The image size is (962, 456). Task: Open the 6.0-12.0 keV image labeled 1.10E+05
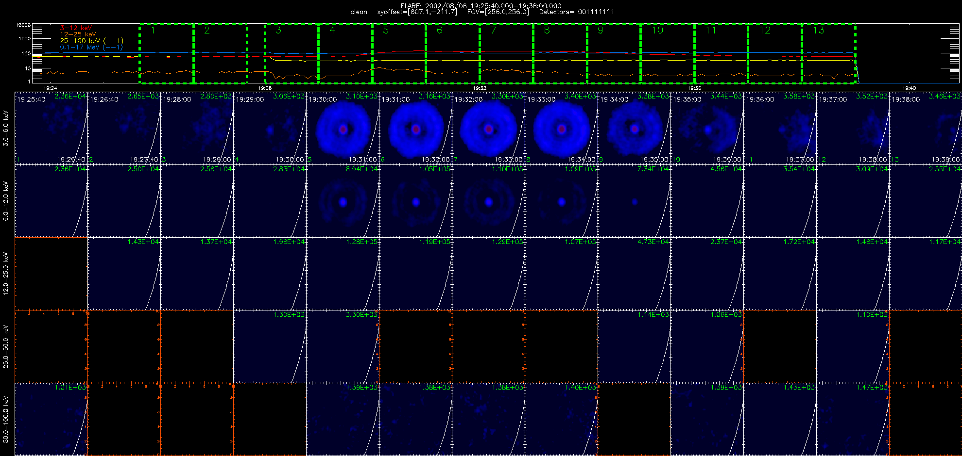489,201
